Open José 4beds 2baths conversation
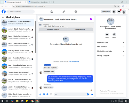The image size is (129, 103). tap(18, 66)
